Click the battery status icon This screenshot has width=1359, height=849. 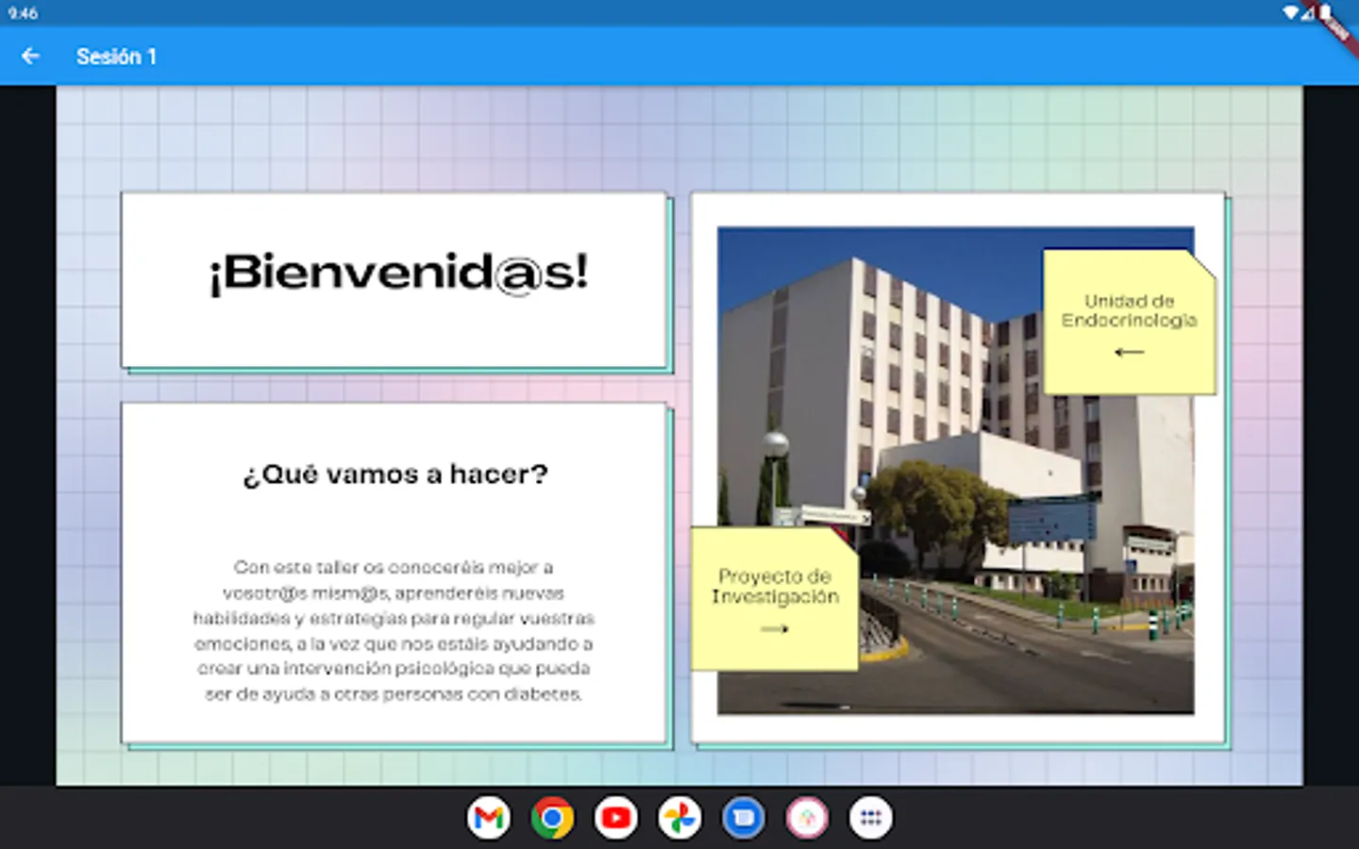(1325, 12)
